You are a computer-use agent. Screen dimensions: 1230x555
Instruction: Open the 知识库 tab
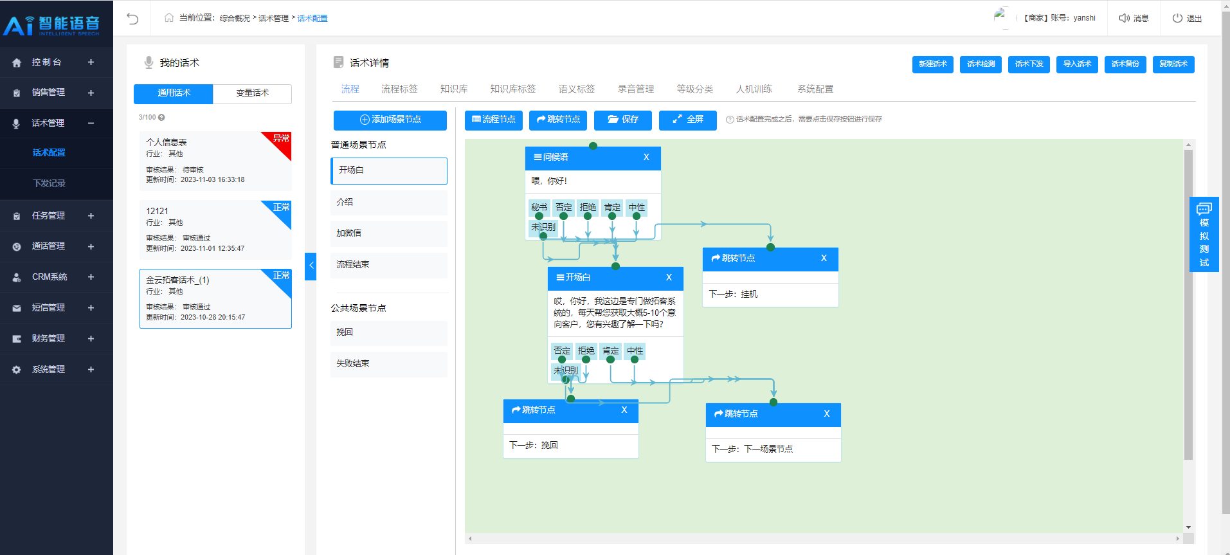[454, 89]
